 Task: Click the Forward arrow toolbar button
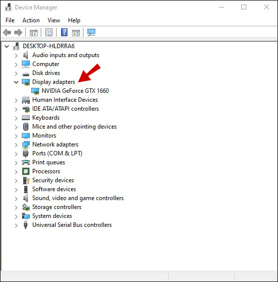(x=18, y=33)
